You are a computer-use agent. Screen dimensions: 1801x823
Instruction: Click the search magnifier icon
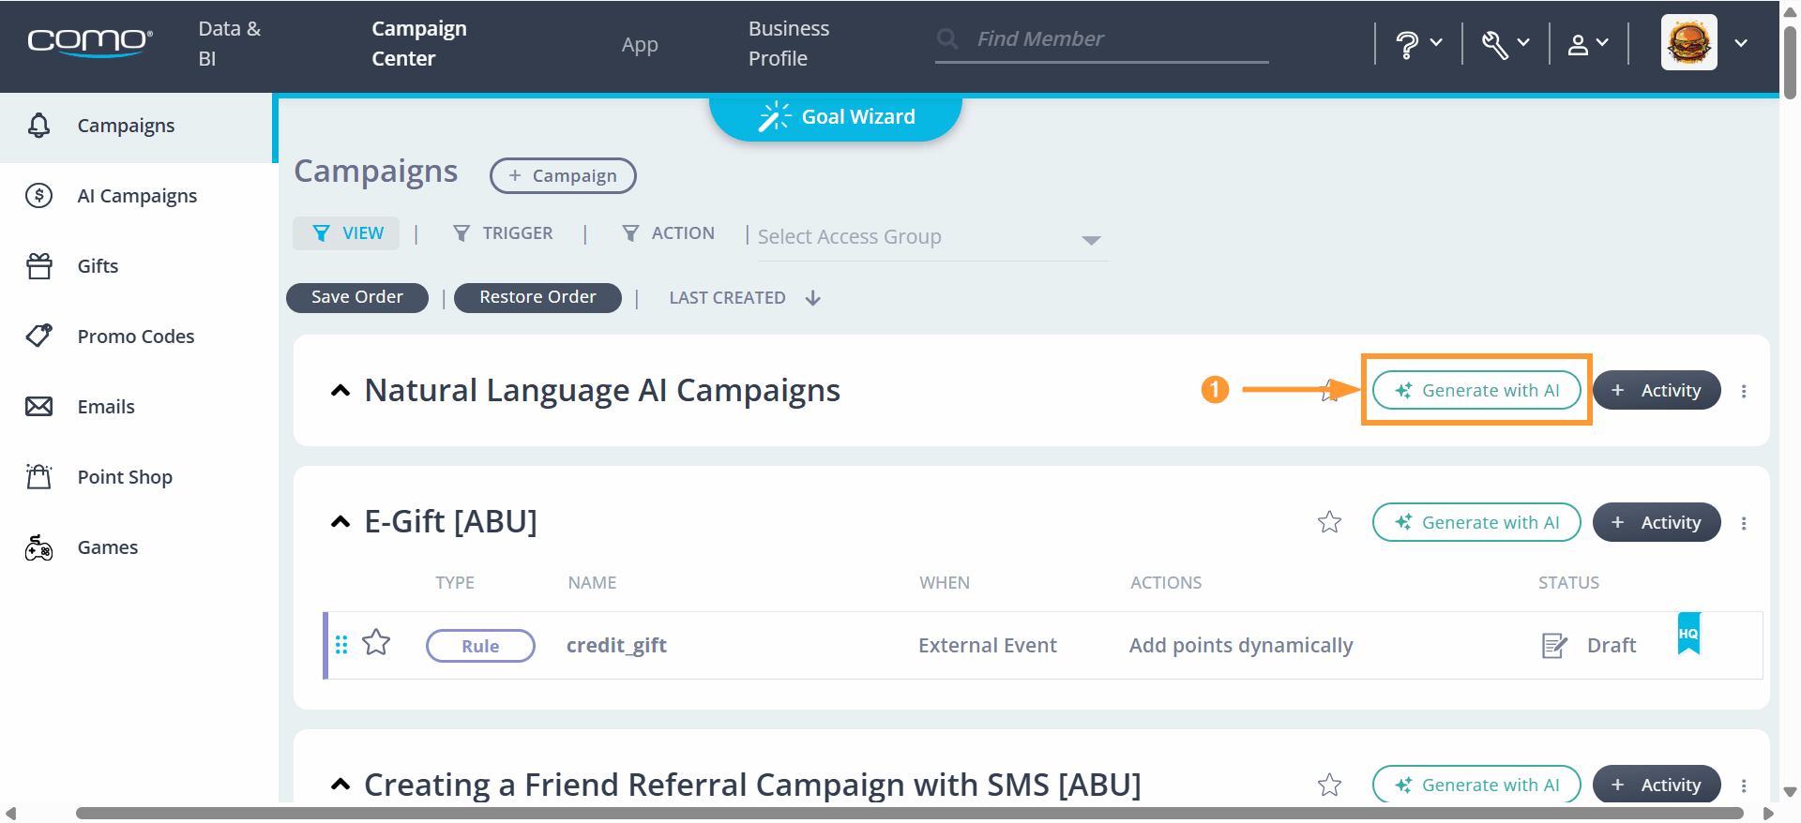click(x=947, y=38)
